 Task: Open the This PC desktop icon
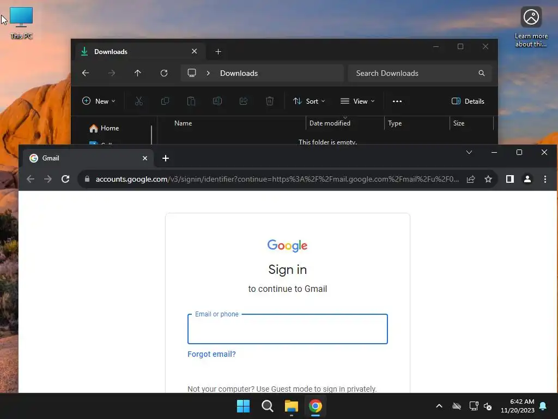point(21,23)
